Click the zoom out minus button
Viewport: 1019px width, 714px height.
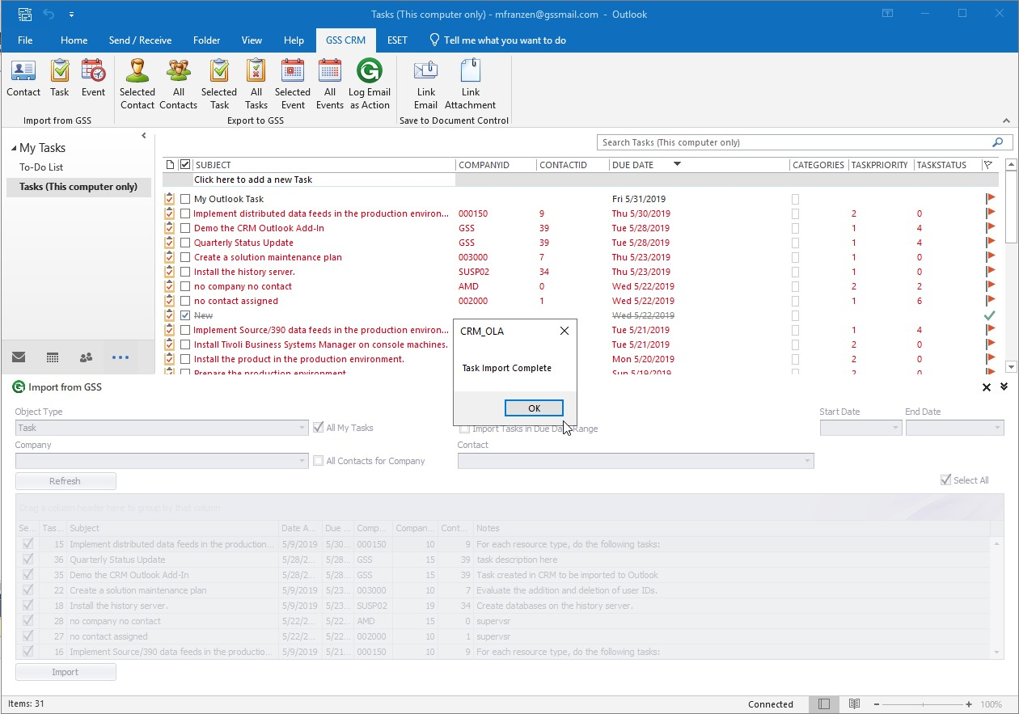[877, 704]
